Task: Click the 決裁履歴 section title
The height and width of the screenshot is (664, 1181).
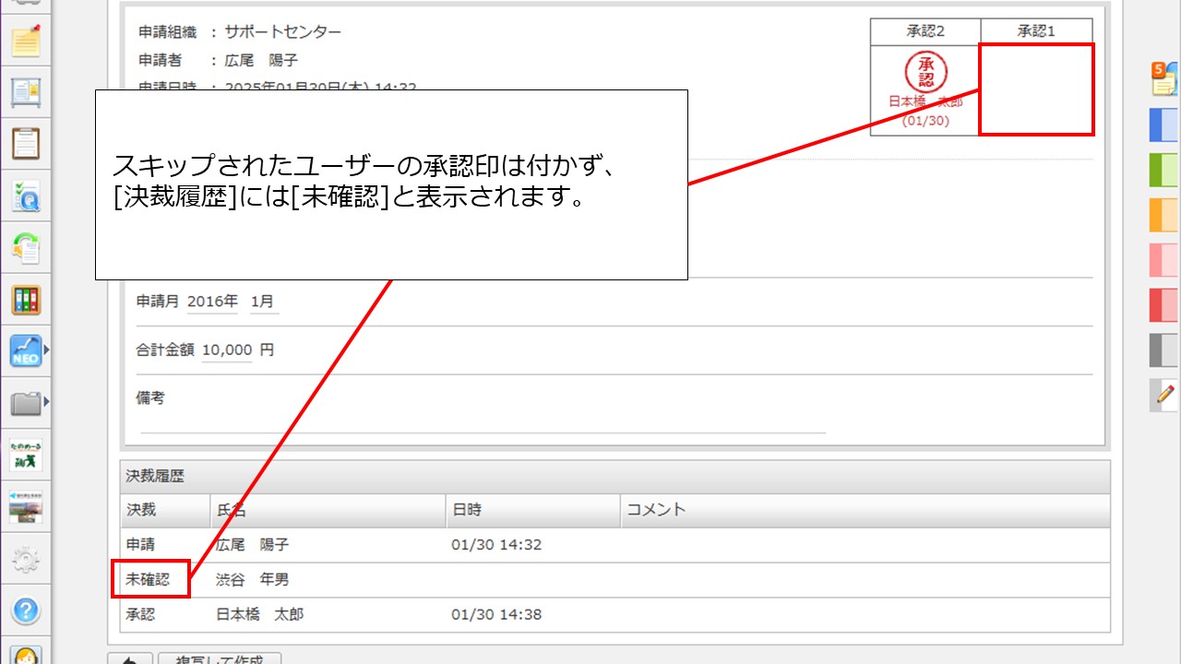Action: point(155,476)
